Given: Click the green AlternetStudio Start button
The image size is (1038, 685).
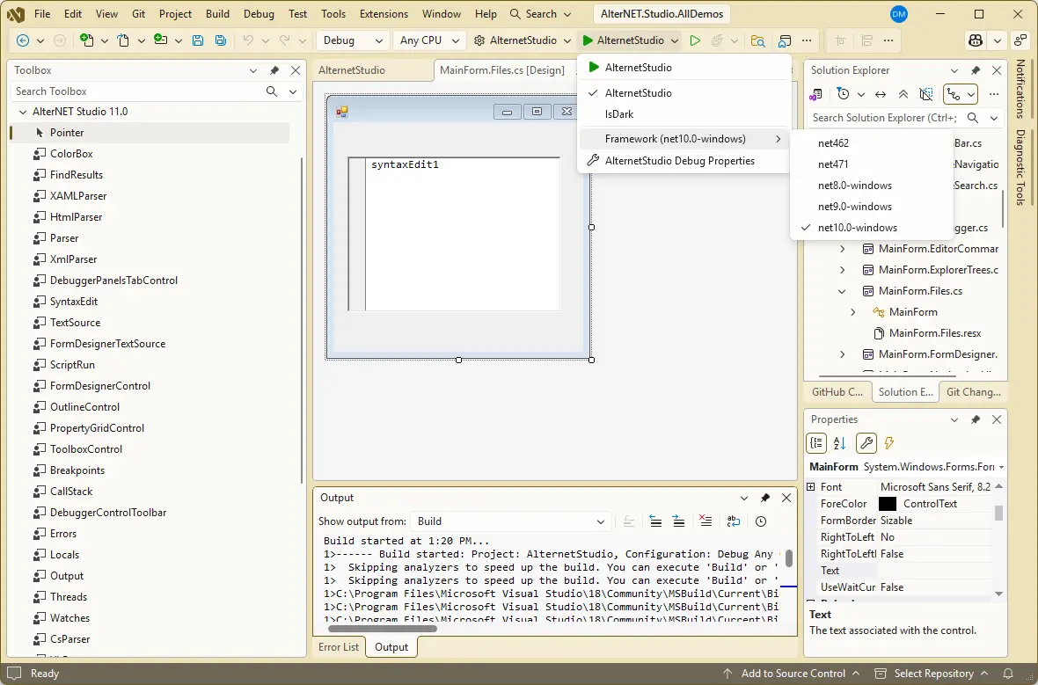Looking at the screenshot, I should [x=623, y=40].
